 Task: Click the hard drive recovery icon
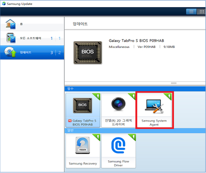click(83, 145)
